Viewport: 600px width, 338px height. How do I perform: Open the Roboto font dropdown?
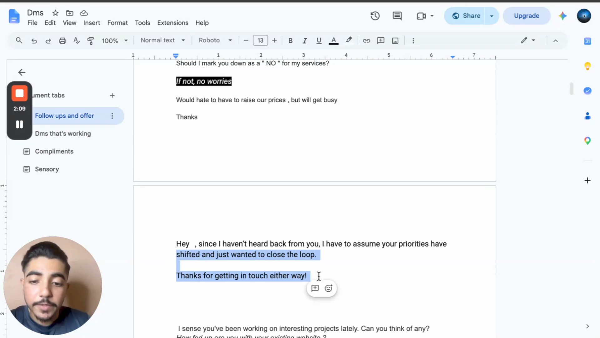pyautogui.click(x=215, y=40)
